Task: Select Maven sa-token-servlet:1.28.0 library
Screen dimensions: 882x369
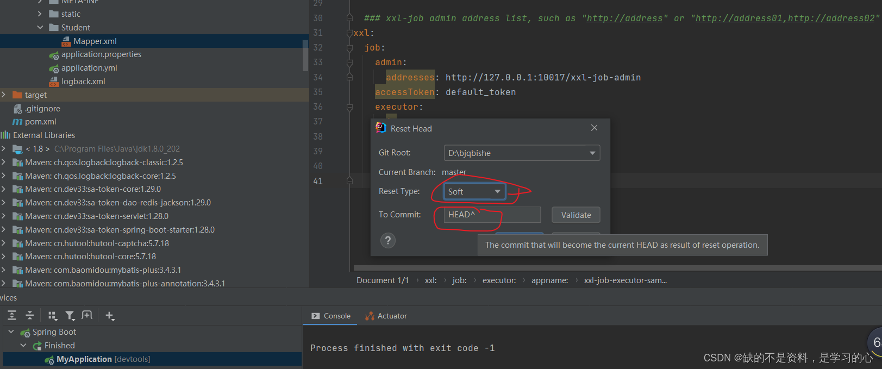Action: click(97, 216)
